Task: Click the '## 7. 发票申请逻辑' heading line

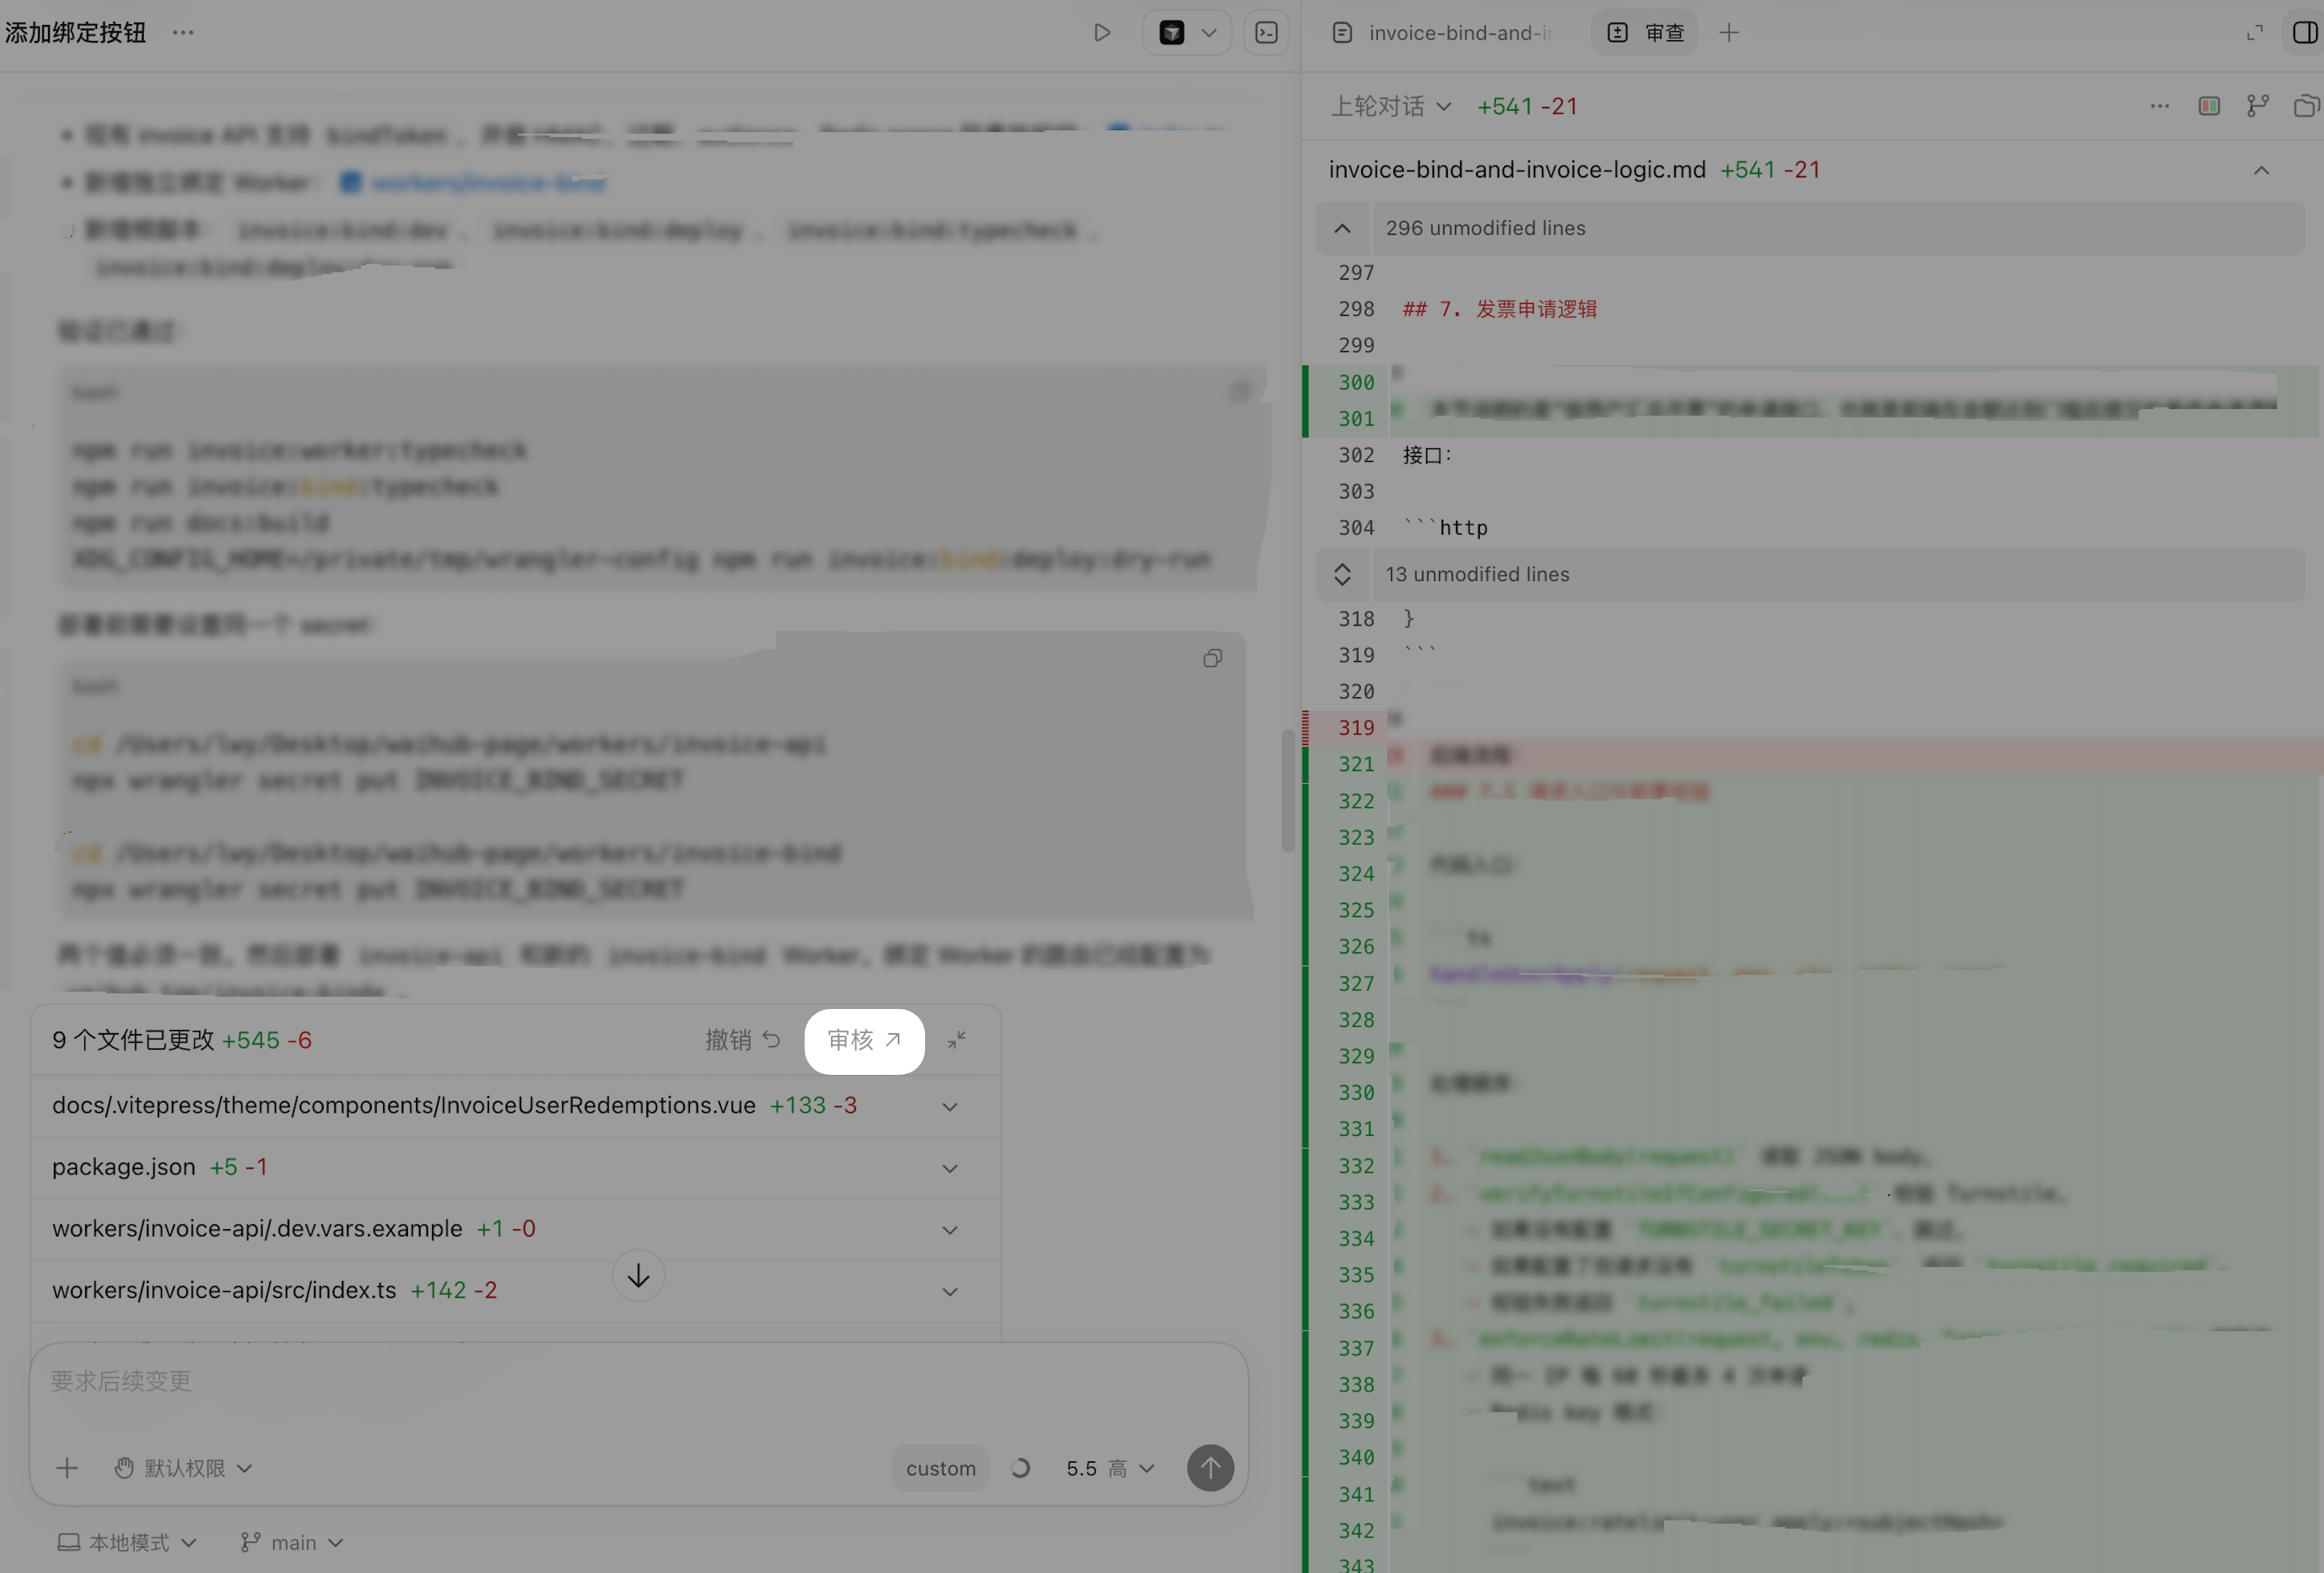Action: point(1499,309)
